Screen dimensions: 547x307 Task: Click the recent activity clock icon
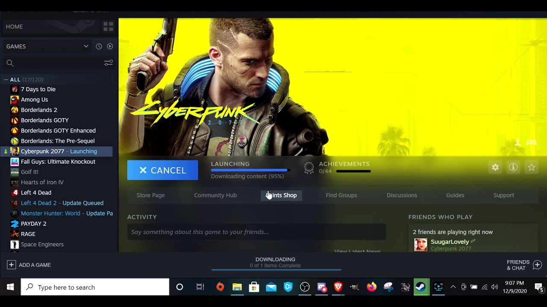(x=99, y=46)
